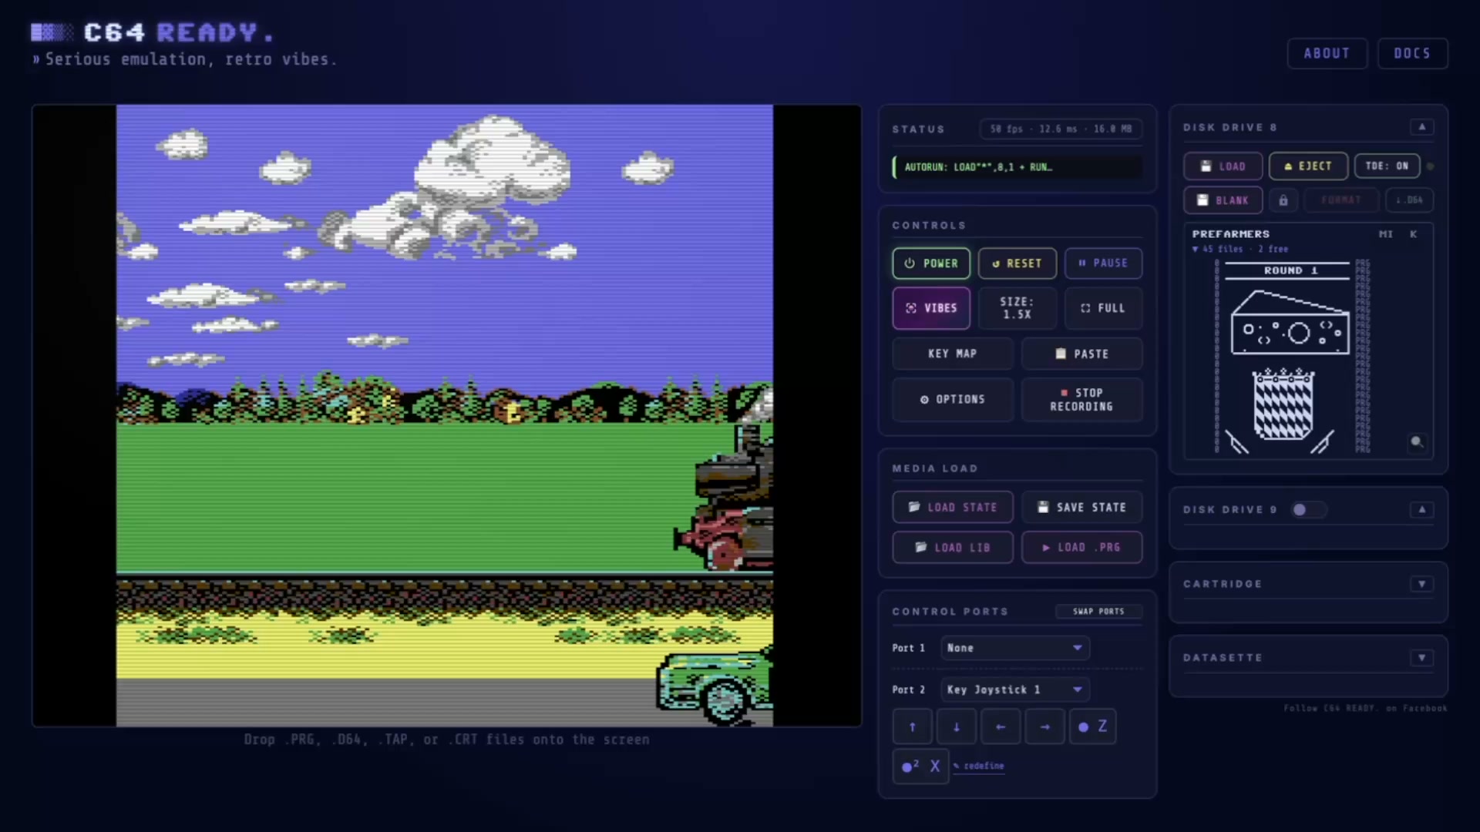1480x832 pixels.
Task: Select the ROUND 1 directory entry
Action: pyautogui.click(x=1291, y=270)
